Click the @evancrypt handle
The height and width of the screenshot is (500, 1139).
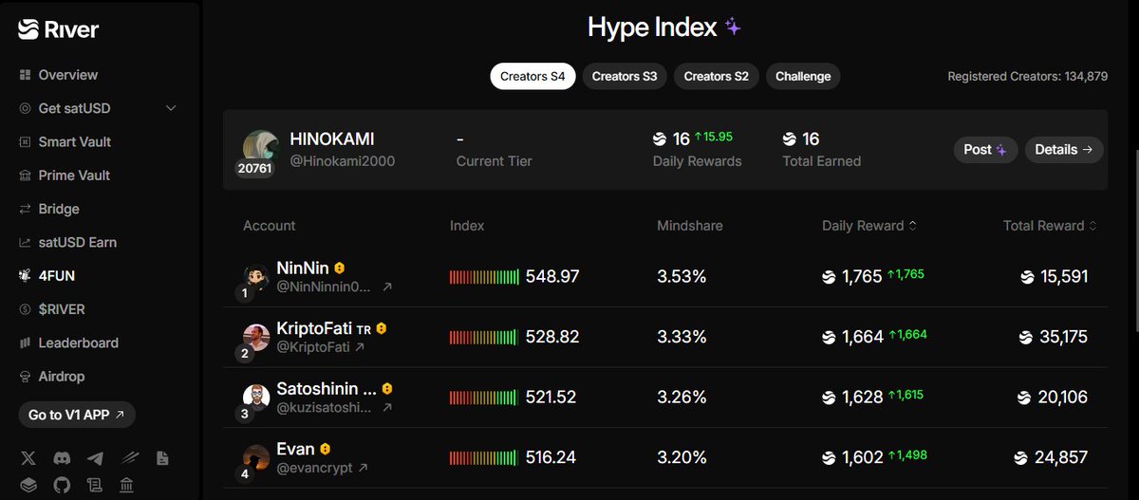point(315,468)
